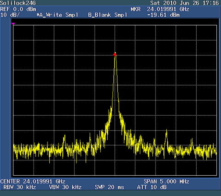Click the ATT 10 dB attenuation setting
This screenshot has width=221, height=196.
click(152, 187)
